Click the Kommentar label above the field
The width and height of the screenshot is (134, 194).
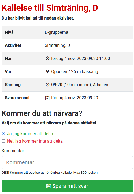point(13,151)
